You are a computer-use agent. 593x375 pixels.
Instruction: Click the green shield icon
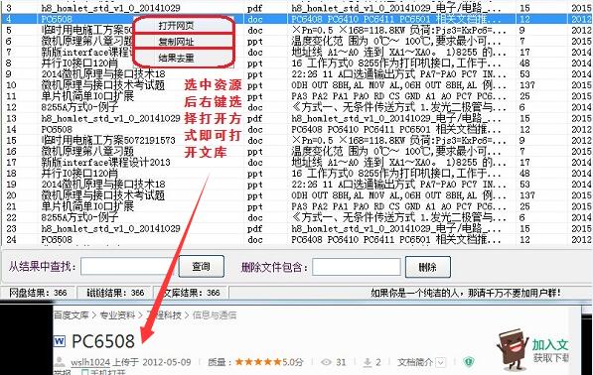469,362
